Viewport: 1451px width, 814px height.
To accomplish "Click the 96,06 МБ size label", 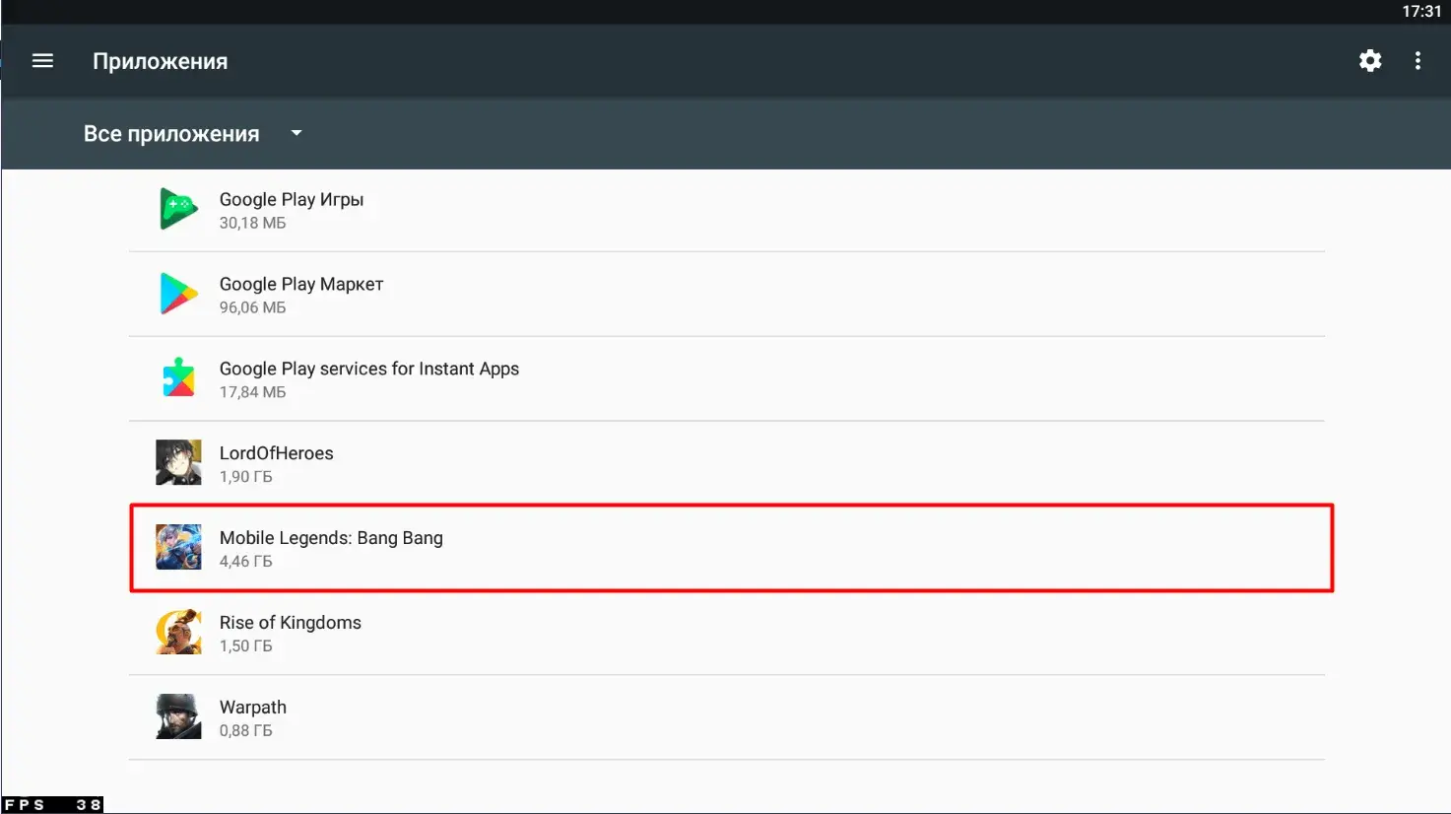I will [252, 307].
